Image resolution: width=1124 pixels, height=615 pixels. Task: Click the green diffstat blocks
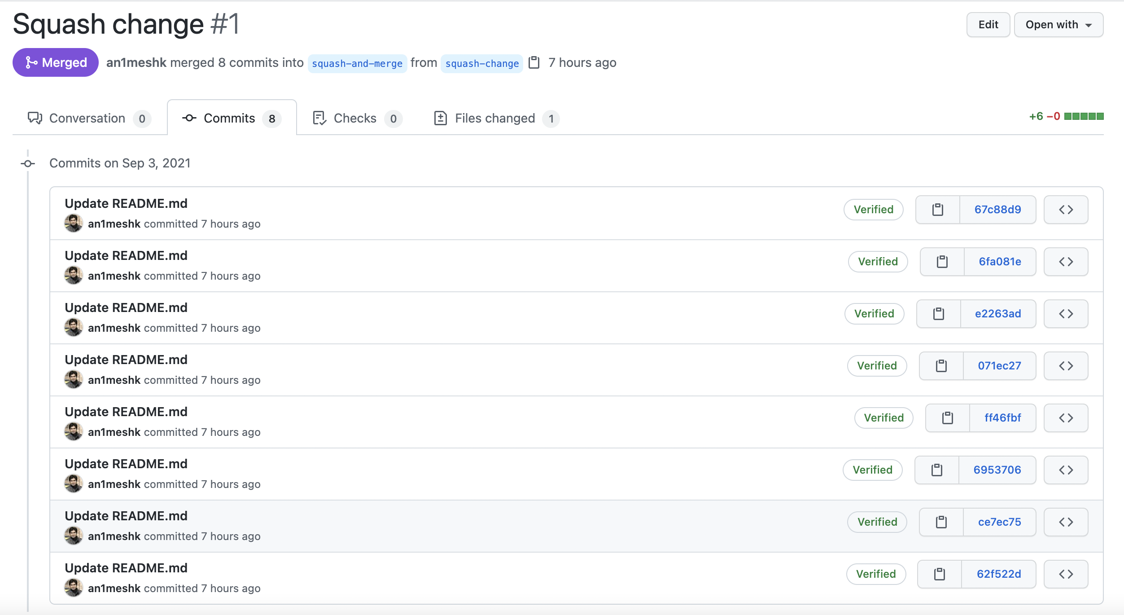tap(1084, 117)
